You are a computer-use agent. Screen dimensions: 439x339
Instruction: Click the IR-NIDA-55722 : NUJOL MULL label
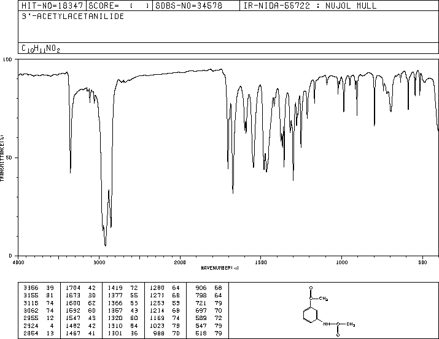pyautogui.click(x=310, y=6)
